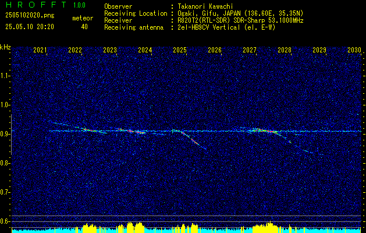366x233 pixels.
Task: Click the 2027 time marker
Action: point(250,50)
